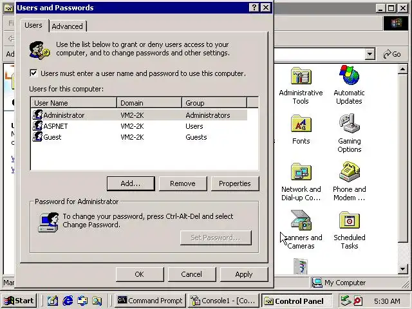Click the Control Panel taskbar button
Viewport: 412px width, 309px height.
[x=296, y=301]
